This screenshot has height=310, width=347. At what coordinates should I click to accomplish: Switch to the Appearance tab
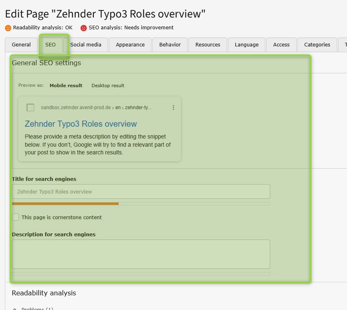click(130, 45)
